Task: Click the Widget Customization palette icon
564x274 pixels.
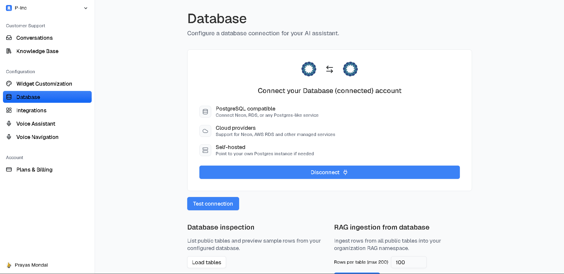Action: (x=9, y=84)
